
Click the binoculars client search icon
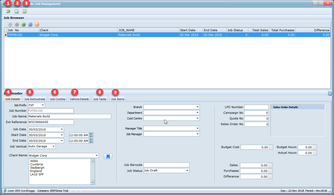click(108, 156)
